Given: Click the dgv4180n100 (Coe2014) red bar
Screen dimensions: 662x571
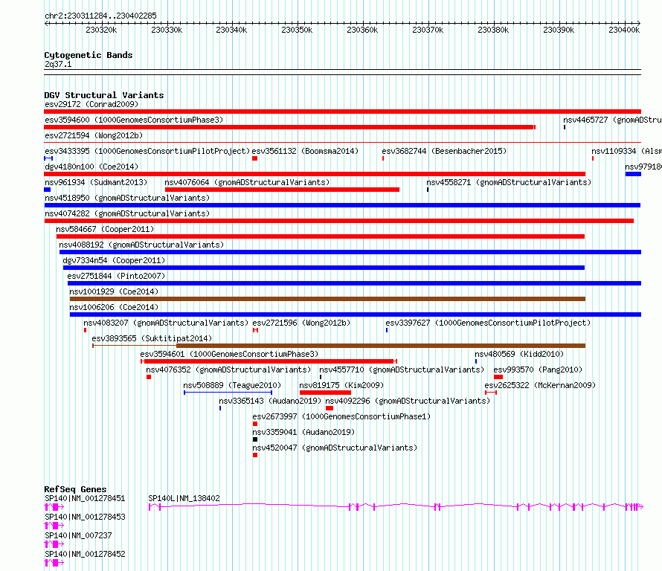Looking at the screenshot, I should coord(315,174).
